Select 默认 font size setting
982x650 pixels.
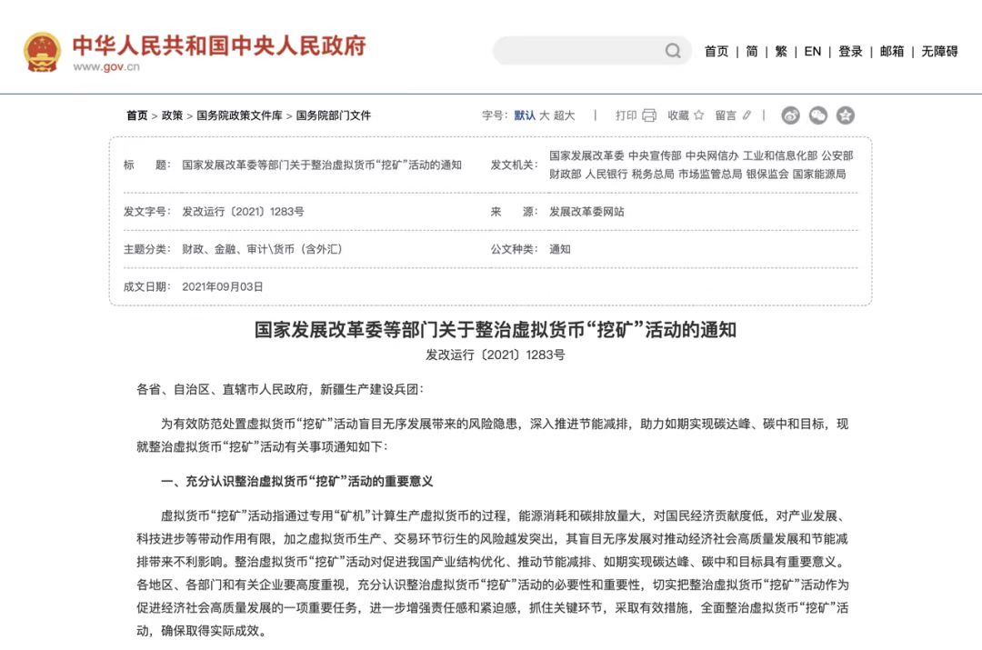tap(524, 115)
